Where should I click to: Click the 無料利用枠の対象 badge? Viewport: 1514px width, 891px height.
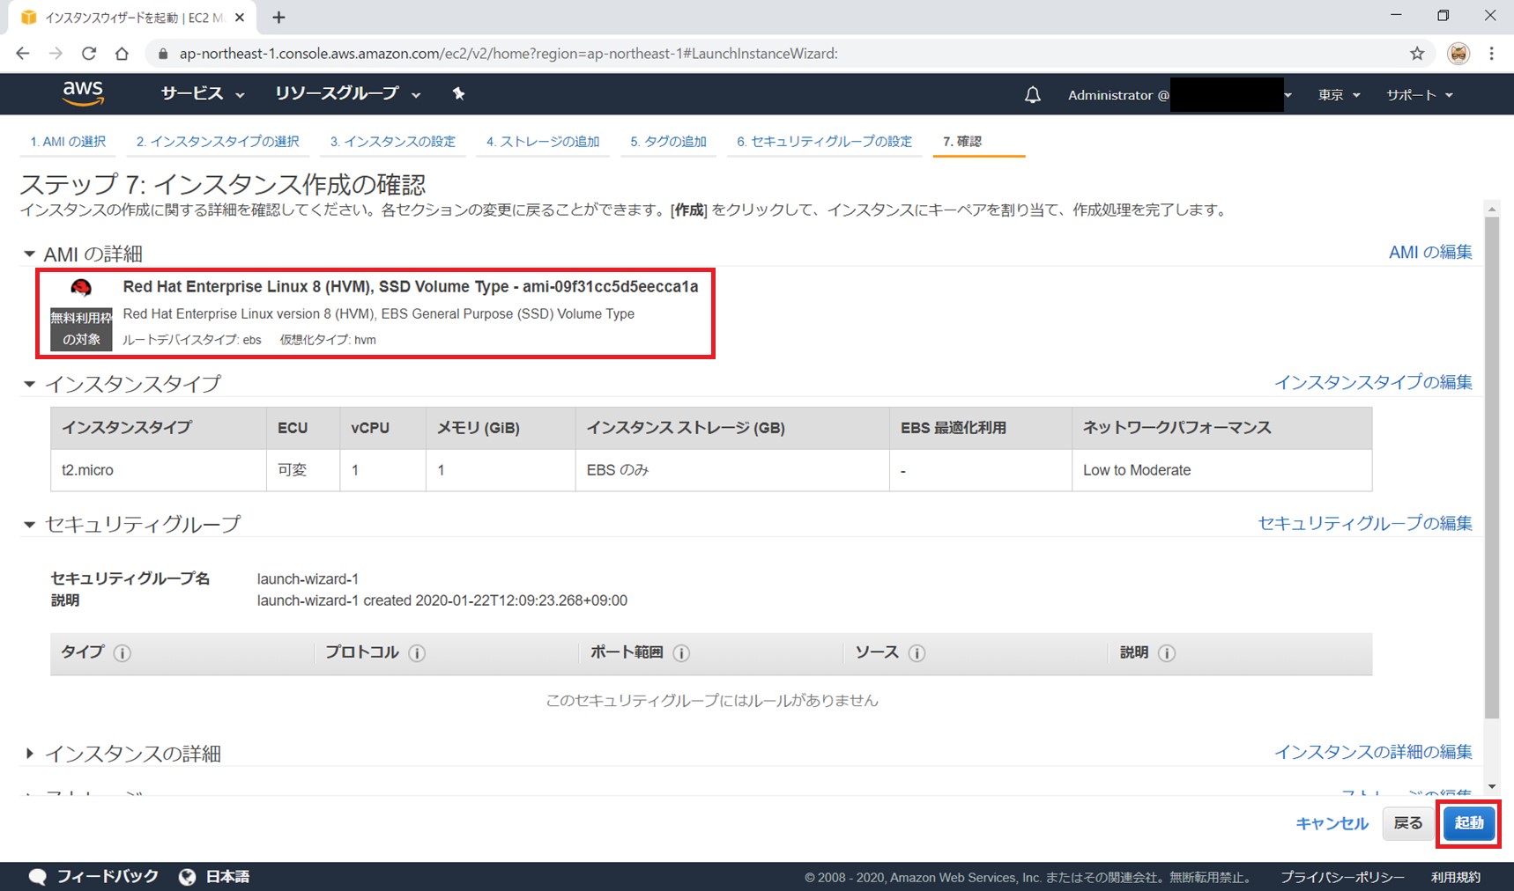tap(81, 329)
